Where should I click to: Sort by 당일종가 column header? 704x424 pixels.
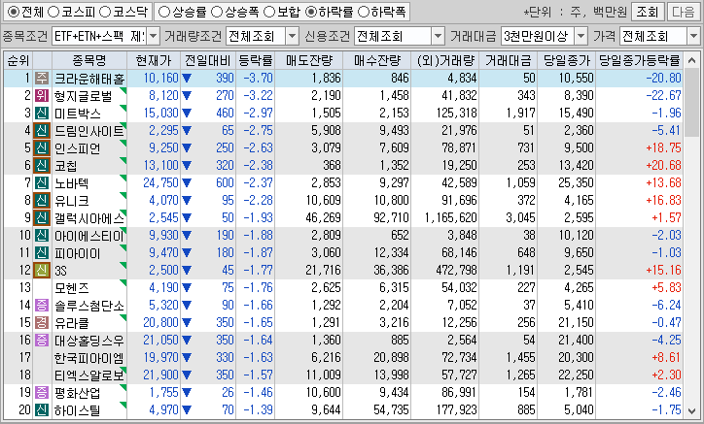567,60
